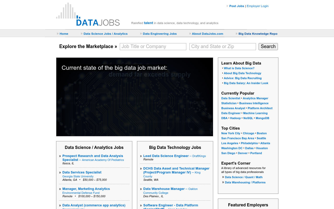334x209 pixels.
Task: Select NoSQL popular search
Action: tap(248, 118)
